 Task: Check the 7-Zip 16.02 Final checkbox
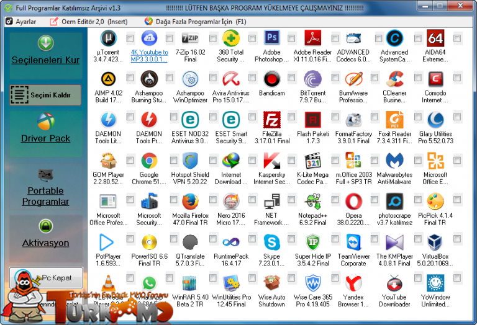(x=213, y=38)
